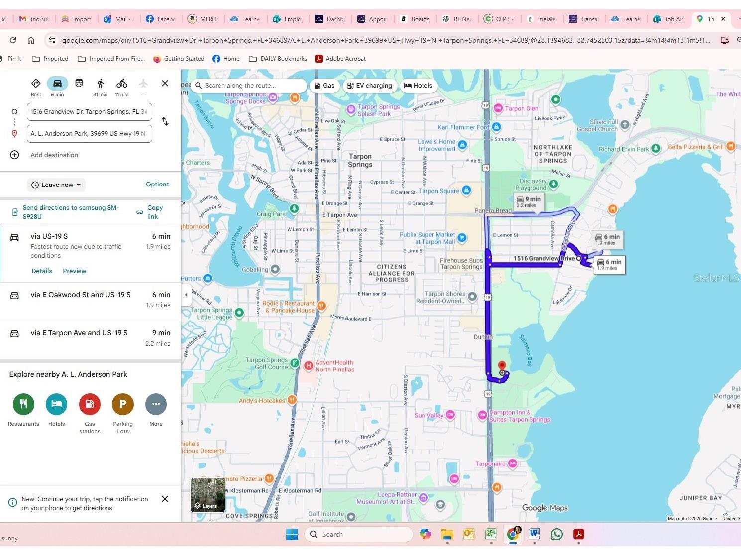The width and height of the screenshot is (741, 555).
Task: Click the Add destination plus icon
Action: pos(15,155)
